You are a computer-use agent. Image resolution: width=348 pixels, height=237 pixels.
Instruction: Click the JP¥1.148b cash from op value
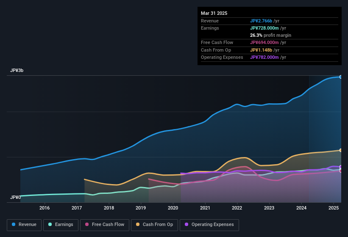click(261, 50)
